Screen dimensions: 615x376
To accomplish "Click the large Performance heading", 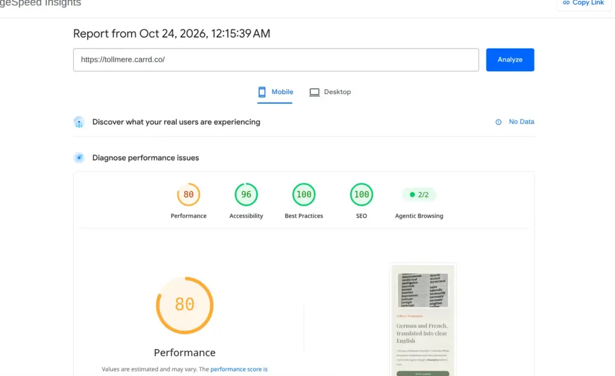I will [184, 353].
